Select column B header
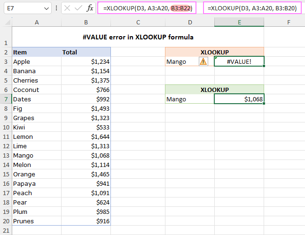Image resolution: width=305 pixels, height=235 pixels. click(86, 22)
